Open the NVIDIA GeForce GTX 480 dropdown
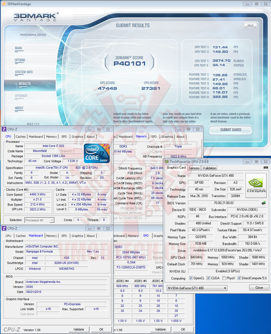This screenshot has height=334, width=271. point(197,288)
